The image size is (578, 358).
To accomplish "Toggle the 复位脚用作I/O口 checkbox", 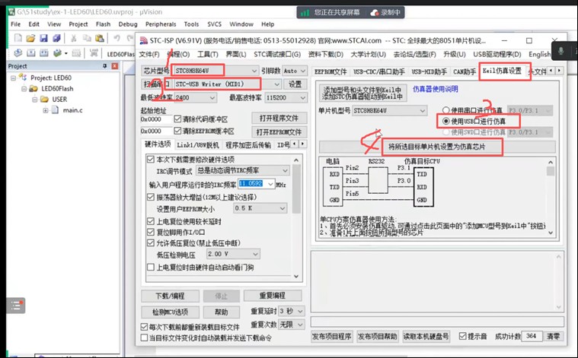I will (x=150, y=232).
